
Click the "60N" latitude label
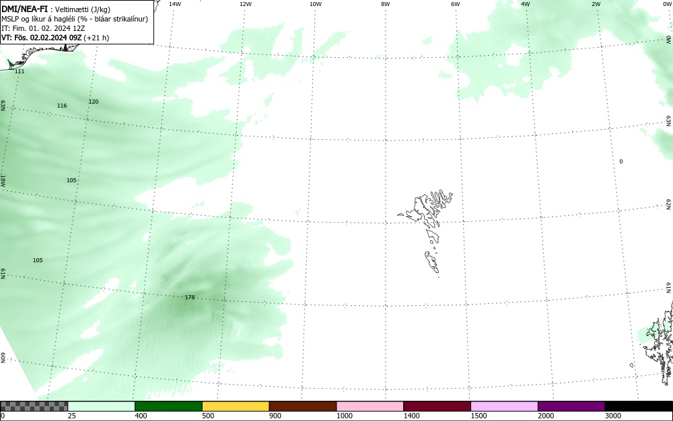coord(3,358)
